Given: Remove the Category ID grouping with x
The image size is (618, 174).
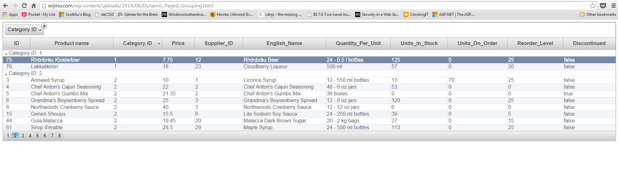Looking at the screenshot, I should pos(44,26).
